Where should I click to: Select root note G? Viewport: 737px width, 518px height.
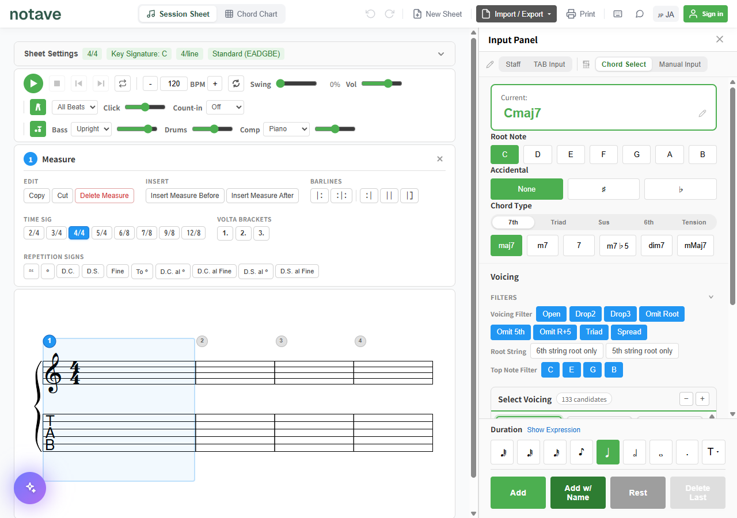[637, 154]
